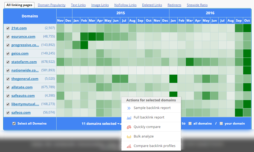Click the Full backlink report chart icon
The image size is (254, 152).
pyautogui.click(x=129, y=118)
